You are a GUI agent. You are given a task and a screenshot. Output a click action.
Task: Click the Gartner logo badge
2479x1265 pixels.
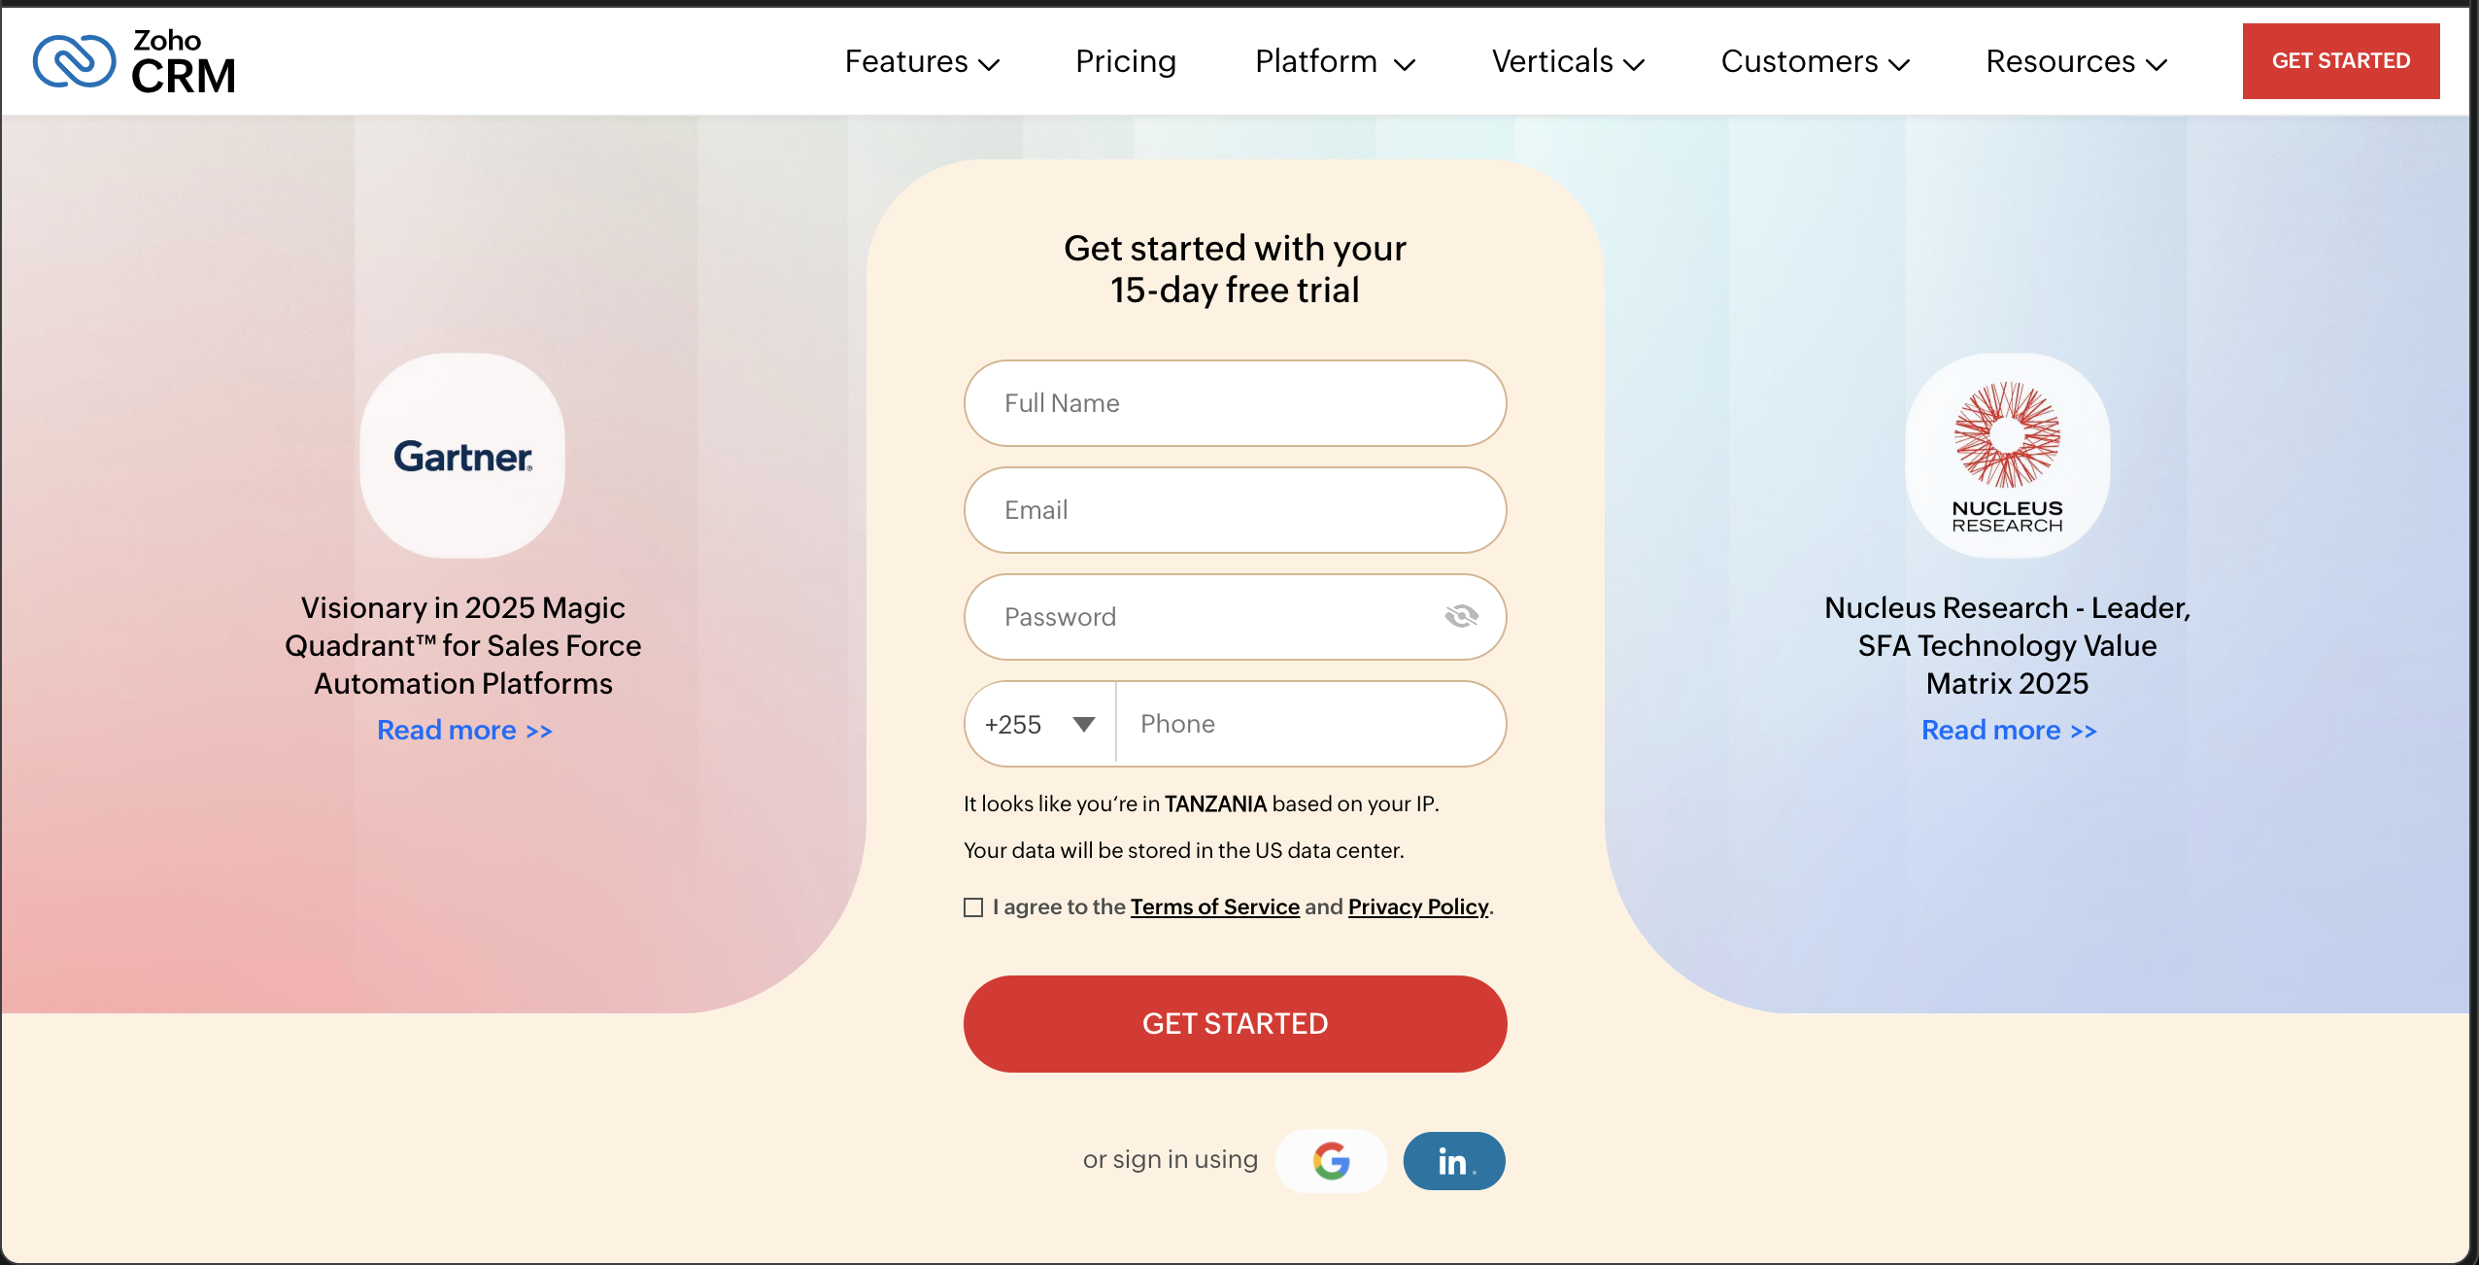tap(462, 457)
